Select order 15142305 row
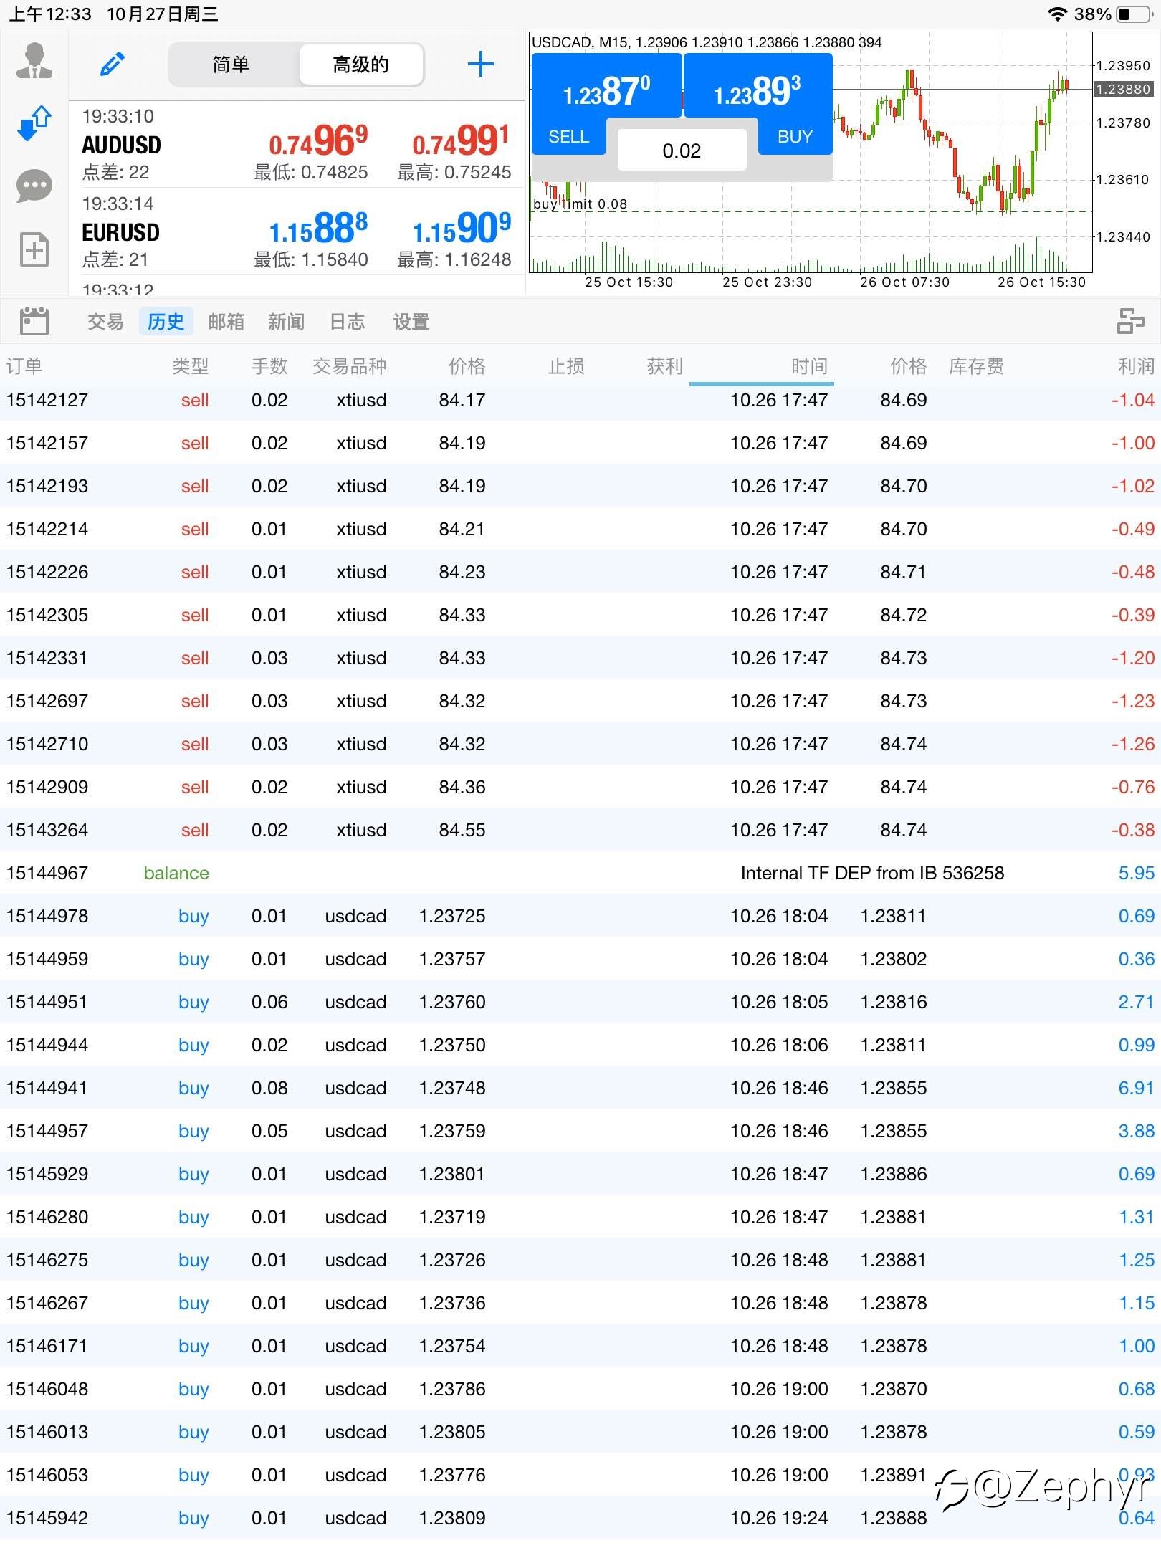Image resolution: width=1161 pixels, height=1548 pixels. [x=580, y=615]
